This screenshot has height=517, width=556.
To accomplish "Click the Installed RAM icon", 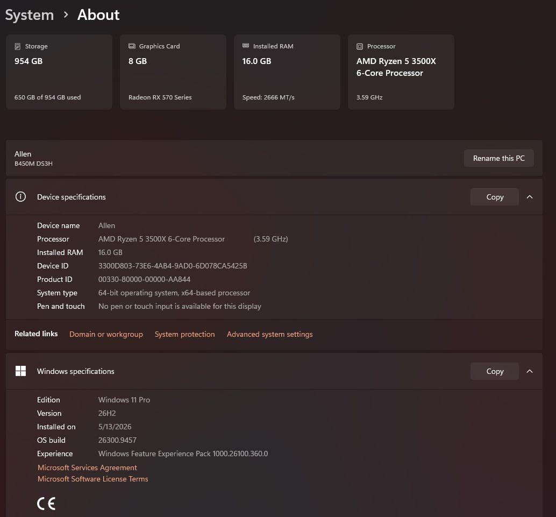I will pos(246,46).
